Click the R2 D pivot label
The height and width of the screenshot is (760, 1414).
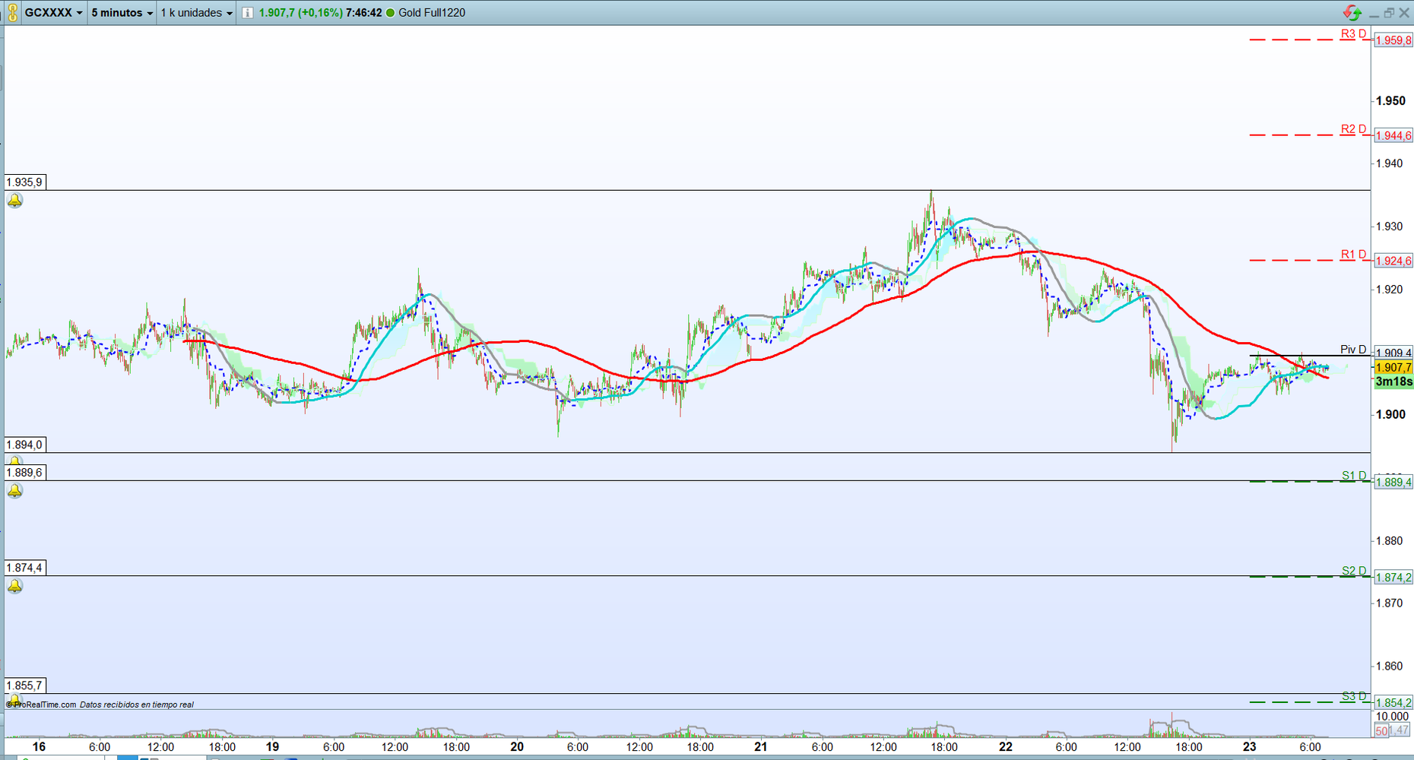pyautogui.click(x=1353, y=129)
